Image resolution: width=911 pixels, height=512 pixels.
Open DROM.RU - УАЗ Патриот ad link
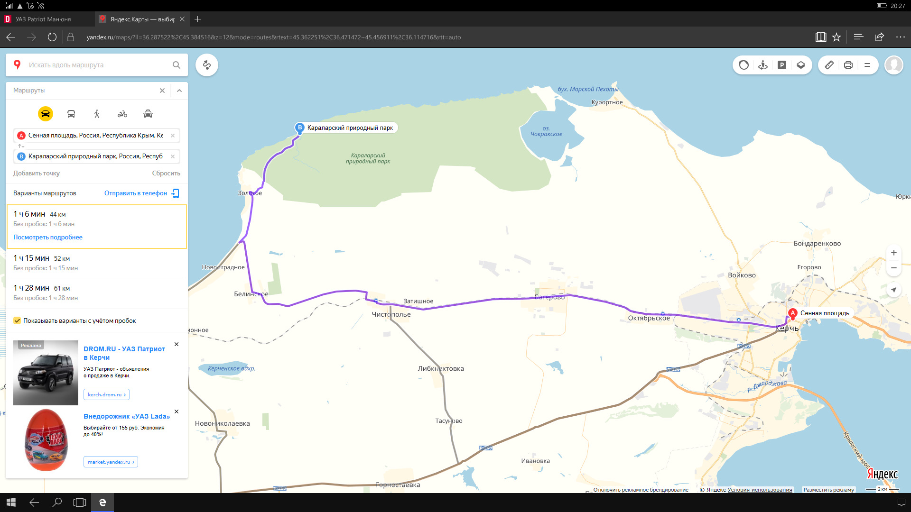point(124,353)
